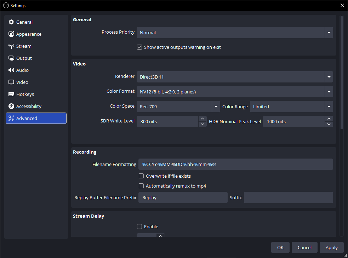Screen dimensions: 348x258
Task: Click the Filename Formatting text field
Action: coord(235,164)
